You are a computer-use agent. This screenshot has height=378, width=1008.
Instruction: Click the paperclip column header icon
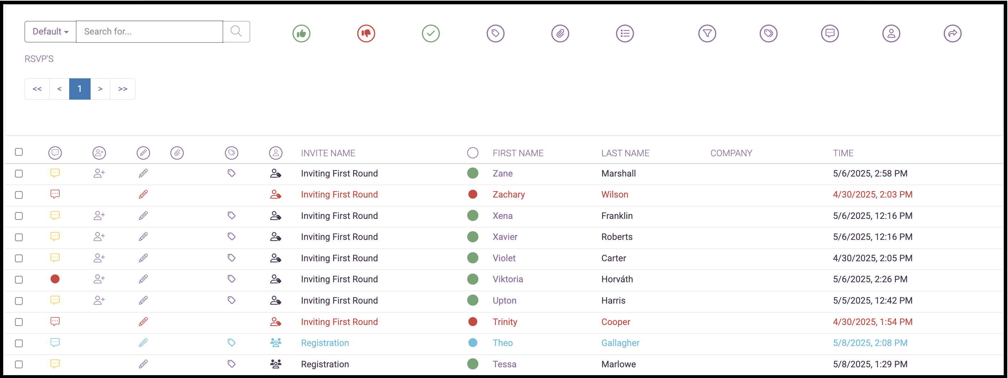177,153
